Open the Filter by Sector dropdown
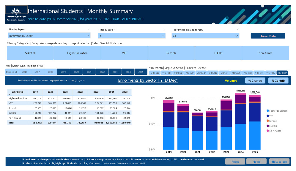Viewport: 296px width, 171px height. [163, 35]
